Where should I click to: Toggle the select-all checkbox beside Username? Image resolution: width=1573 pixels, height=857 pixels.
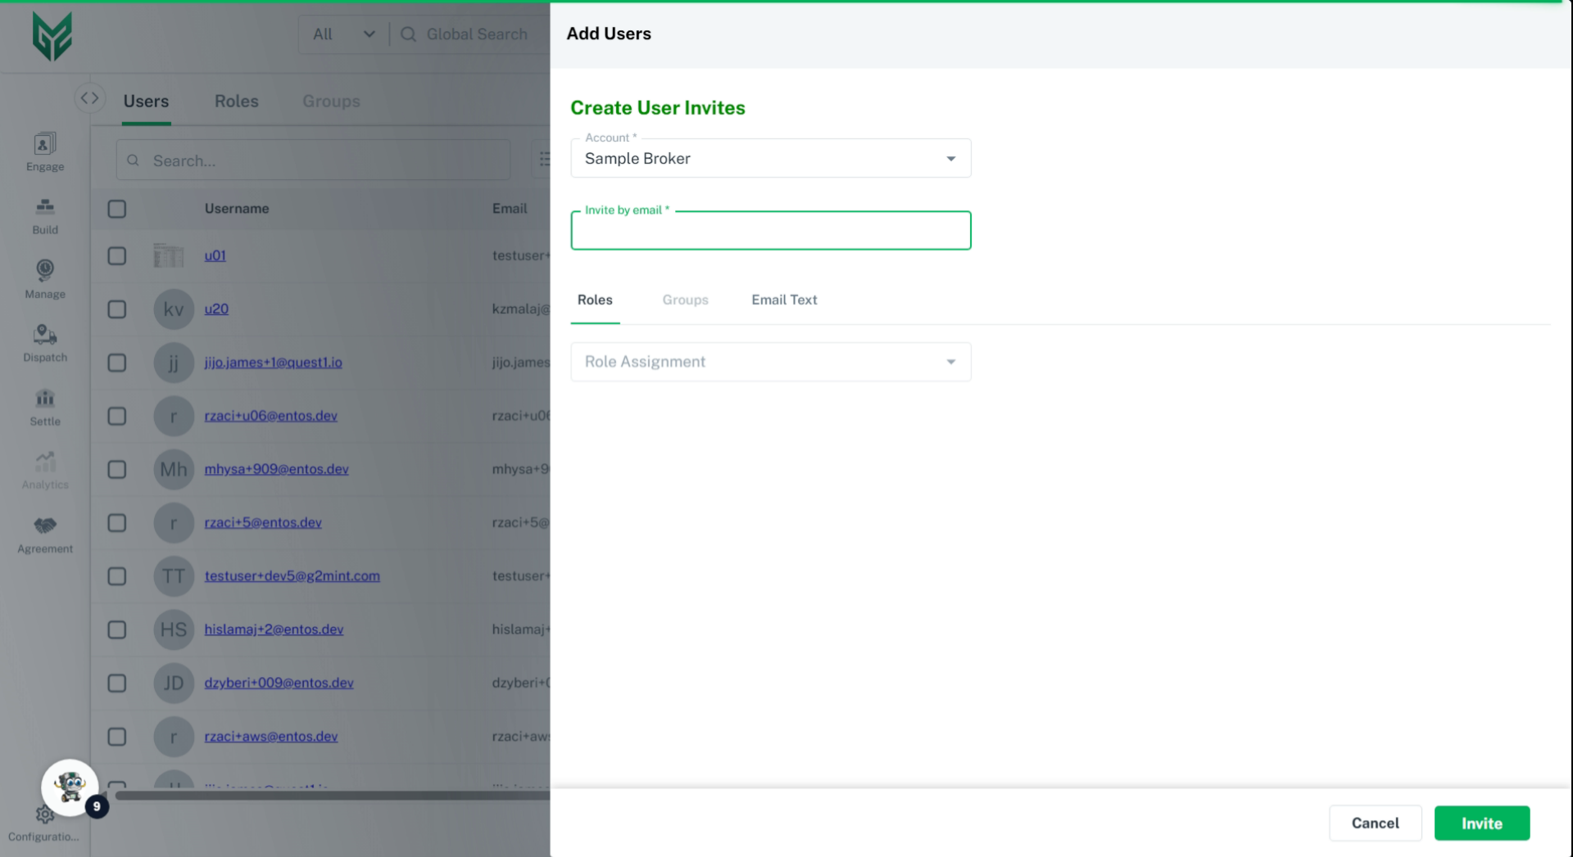[x=117, y=209]
